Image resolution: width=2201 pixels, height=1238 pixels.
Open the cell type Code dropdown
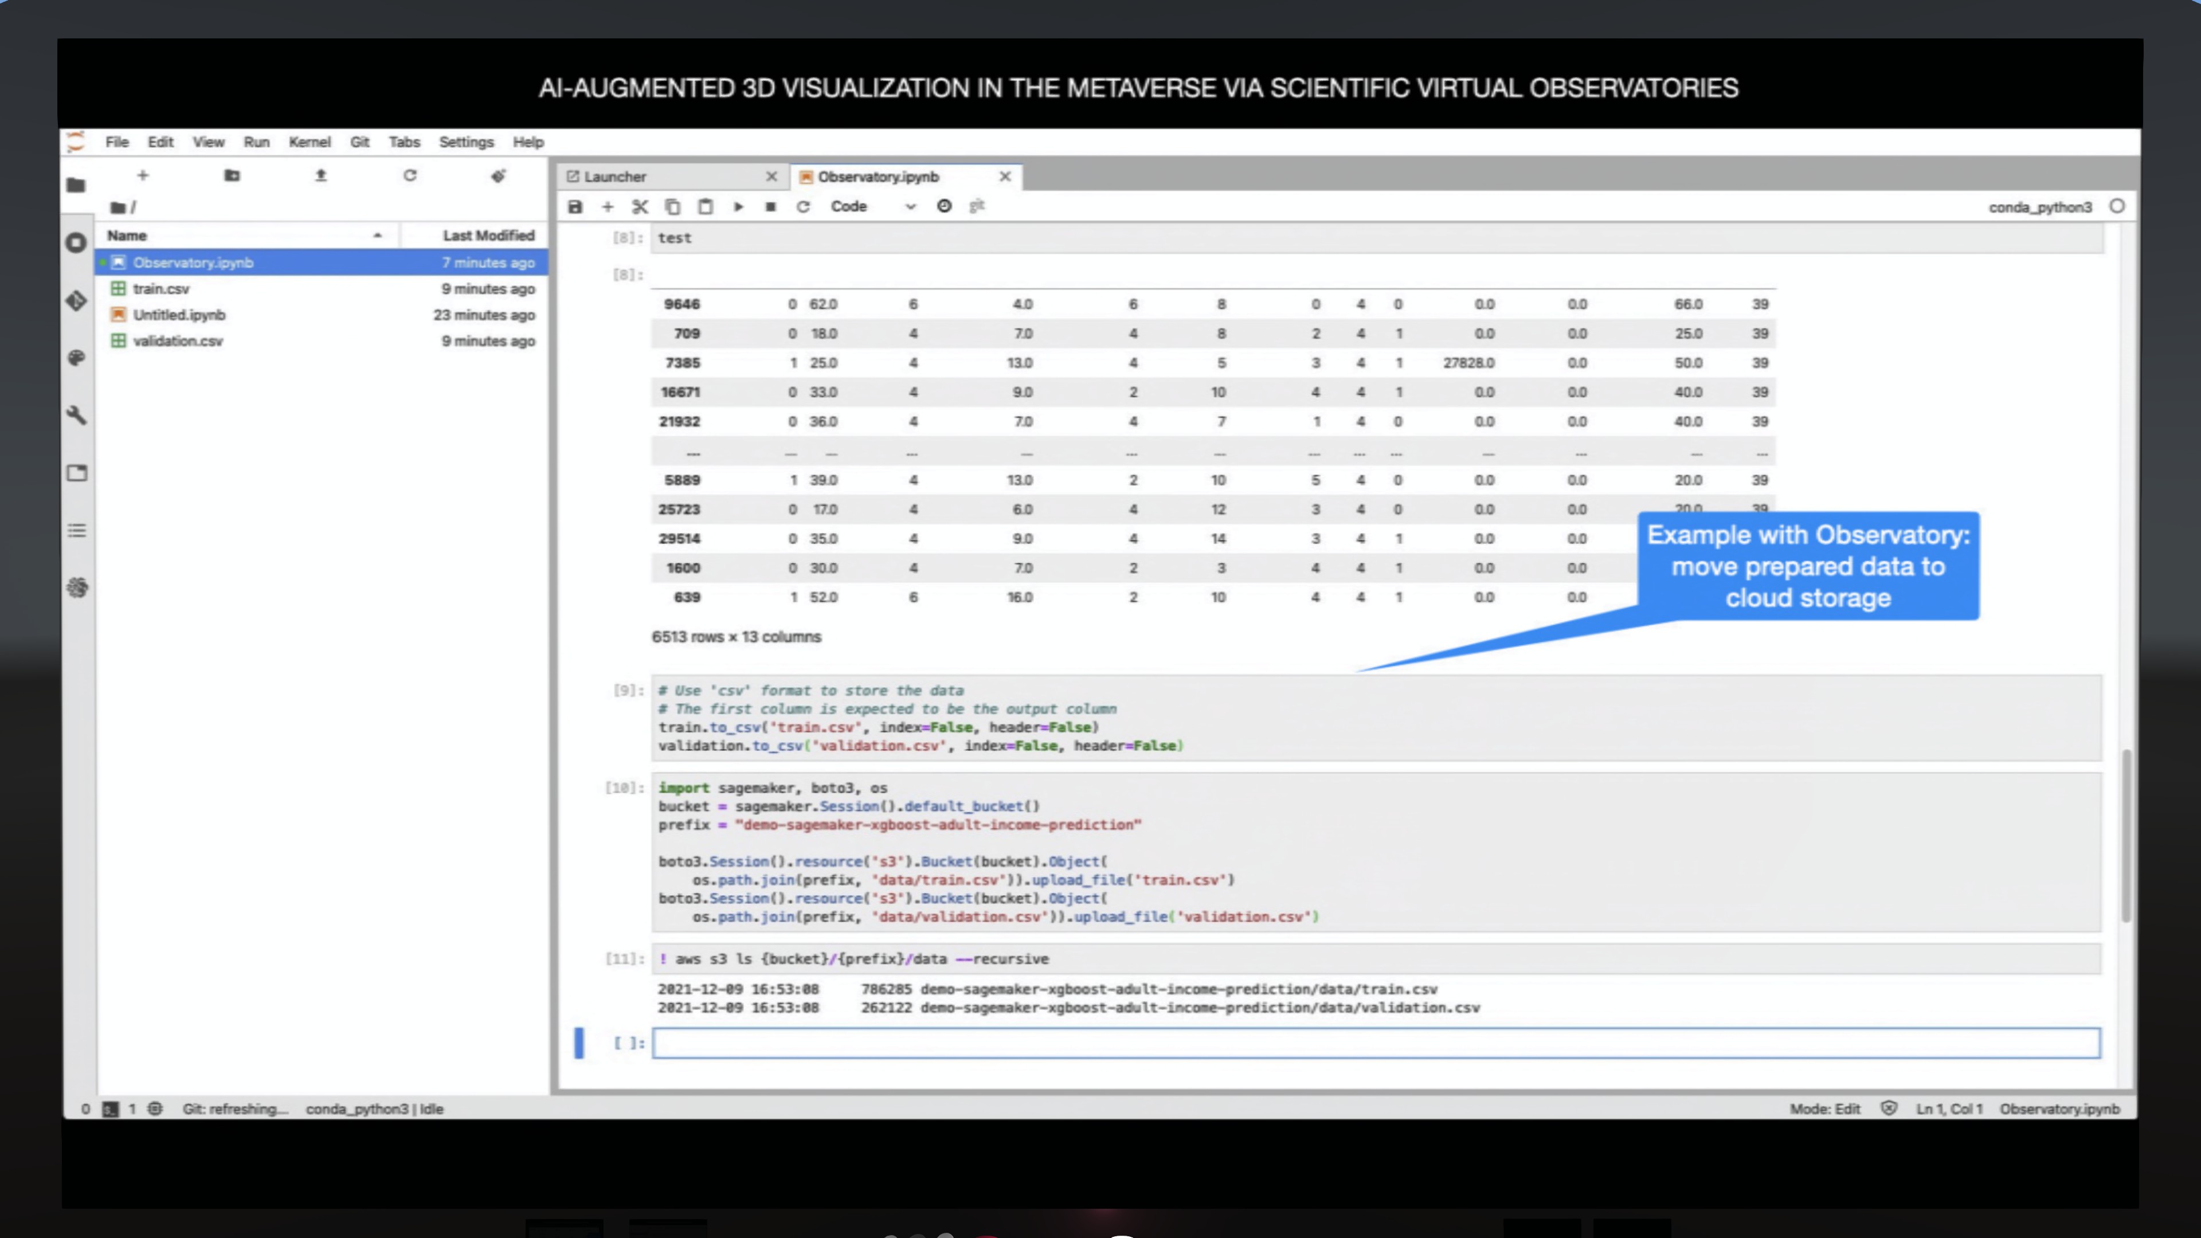[872, 207]
